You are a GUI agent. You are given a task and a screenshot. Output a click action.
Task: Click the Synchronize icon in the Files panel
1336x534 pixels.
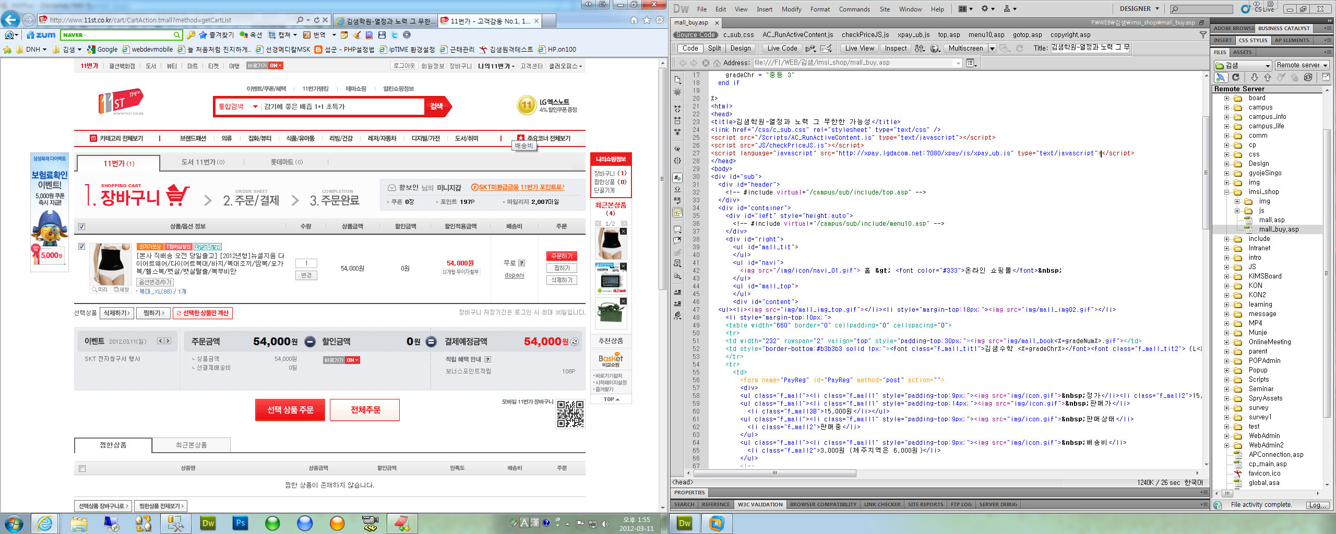[1308, 77]
